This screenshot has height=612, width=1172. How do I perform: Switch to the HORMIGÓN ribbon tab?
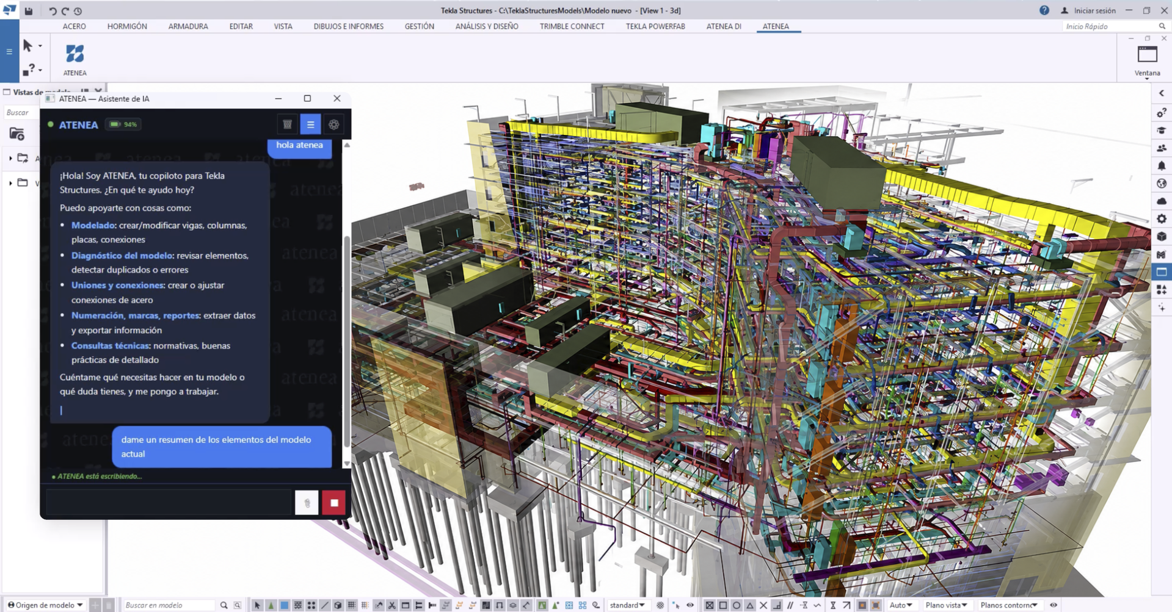(x=127, y=26)
